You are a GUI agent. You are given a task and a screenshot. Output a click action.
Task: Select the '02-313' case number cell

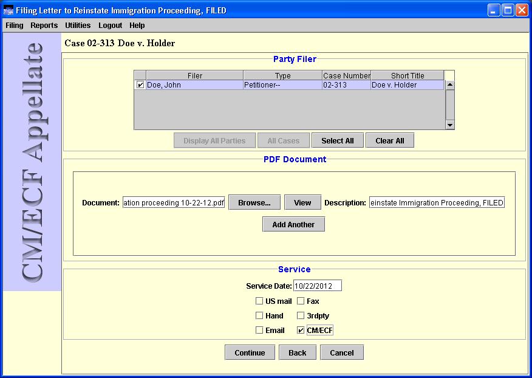tap(346, 85)
